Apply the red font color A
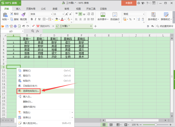 click(62, 19)
